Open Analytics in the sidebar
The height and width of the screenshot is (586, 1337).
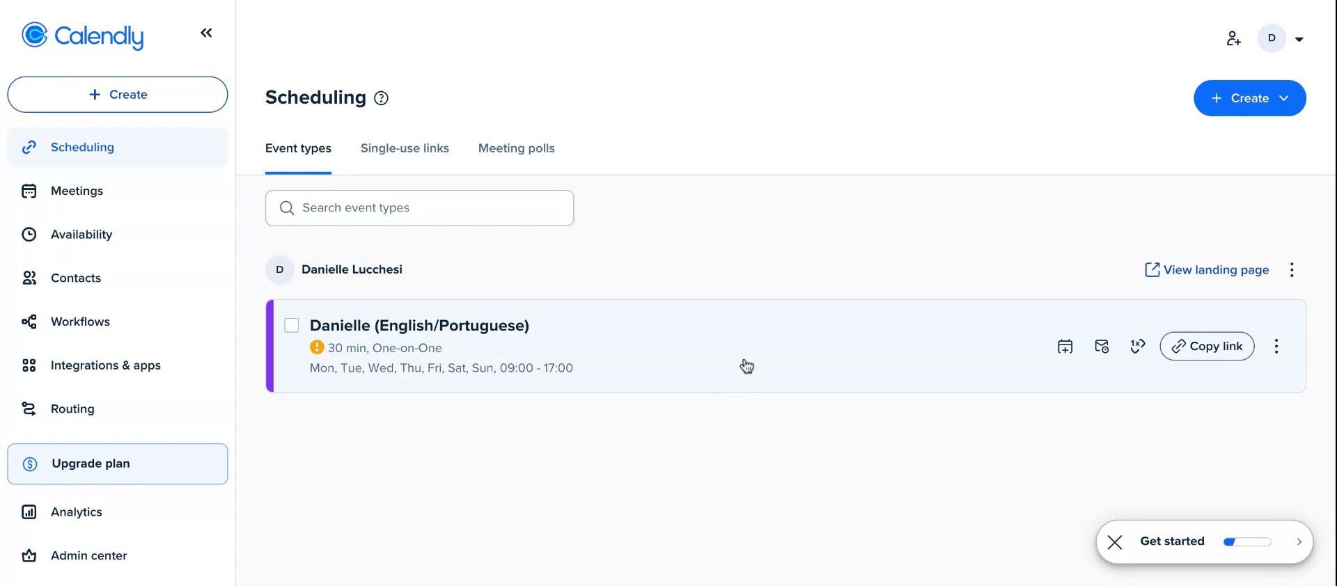(x=118, y=512)
